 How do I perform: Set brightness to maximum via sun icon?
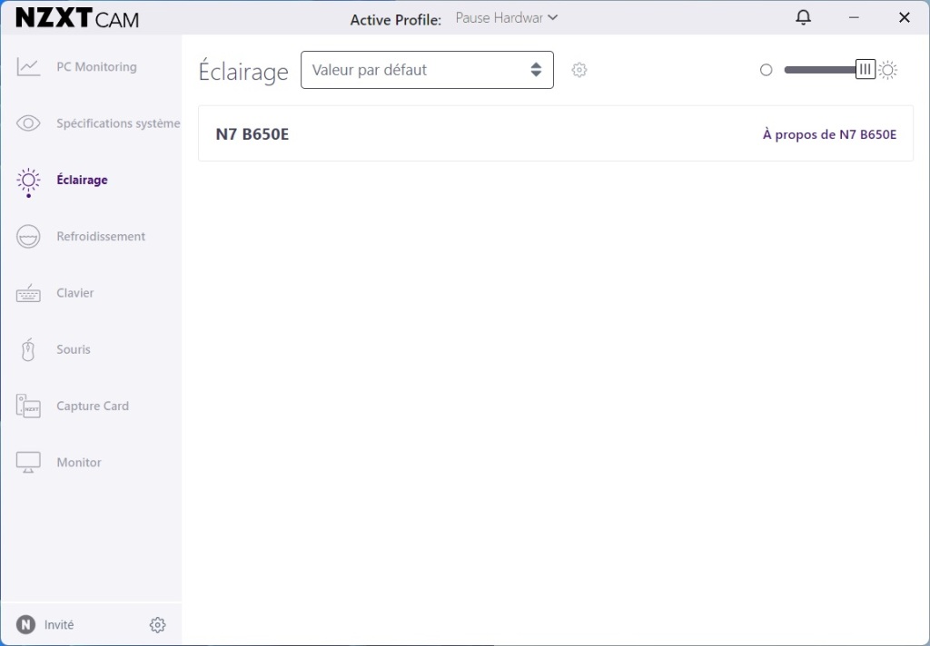(x=888, y=70)
